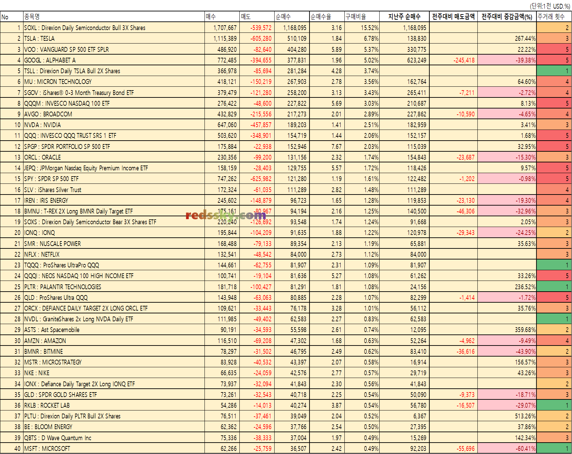Click SOXL purchase ratio 15.52%

click(x=370, y=28)
